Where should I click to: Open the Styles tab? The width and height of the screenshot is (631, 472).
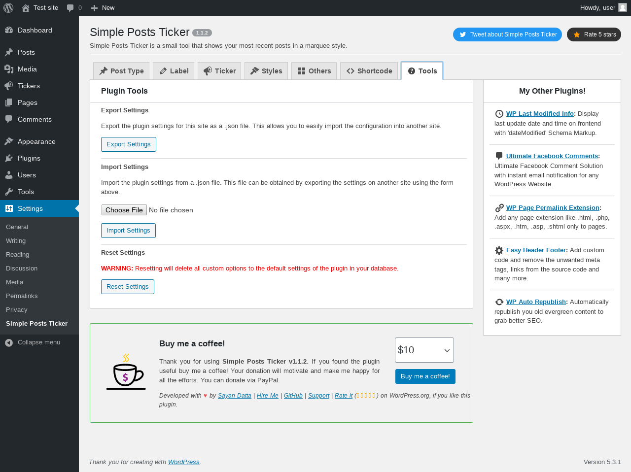pyautogui.click(x=266, y=71)
